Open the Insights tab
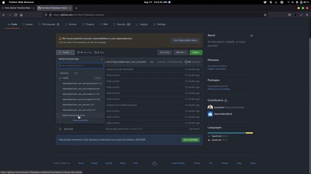 click(142, 25)
